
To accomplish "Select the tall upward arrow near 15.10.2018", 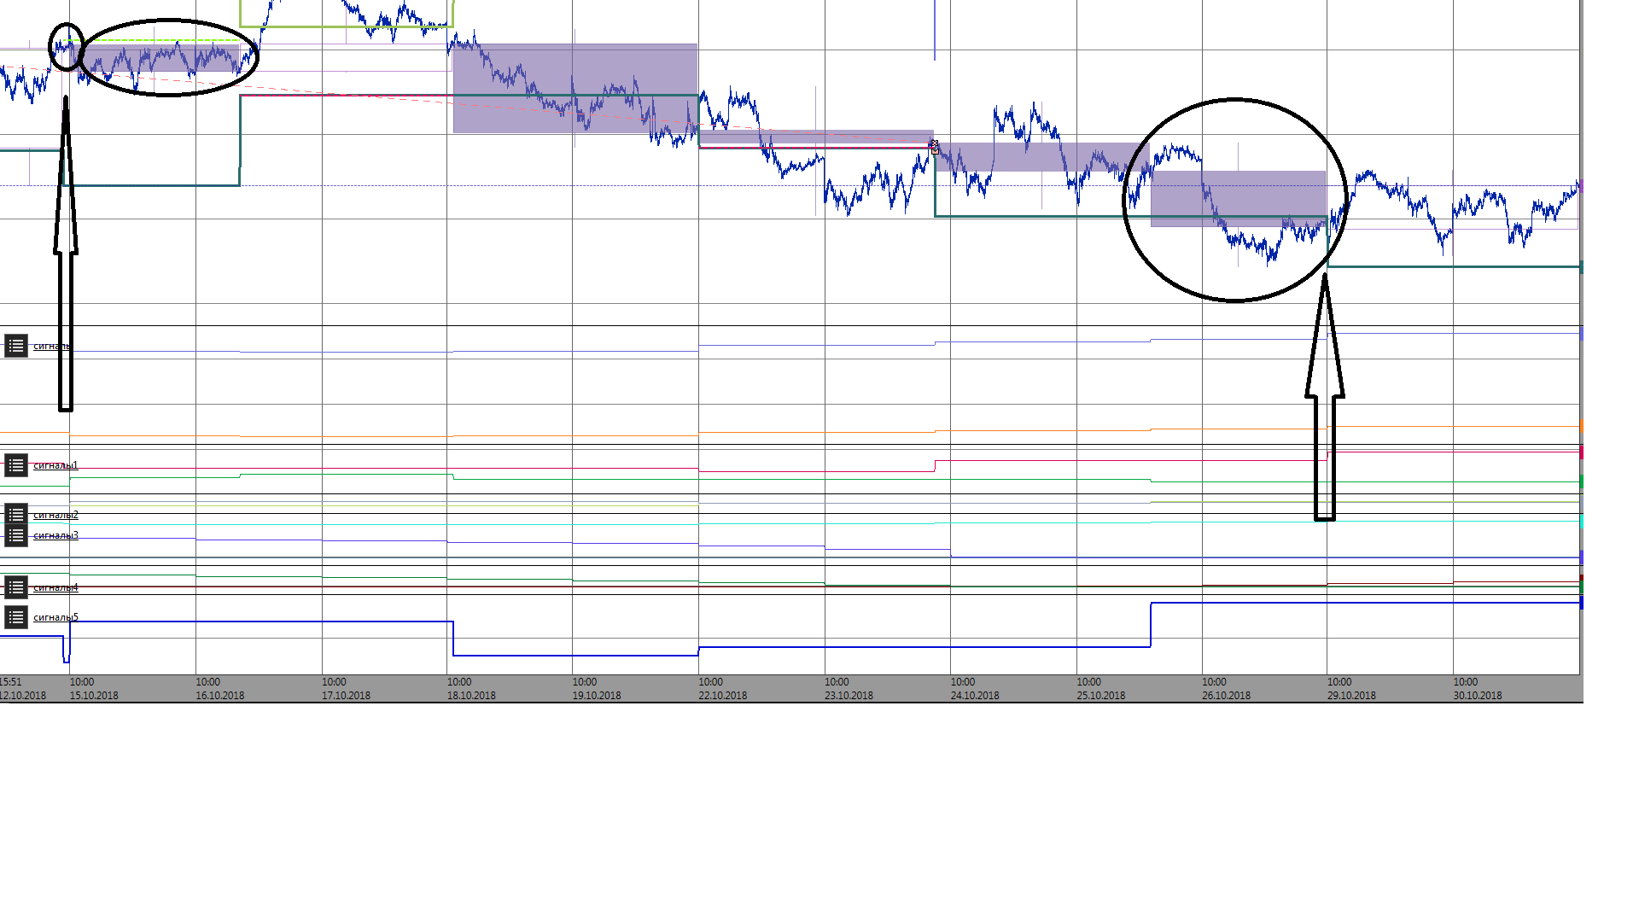I will coord(66,256).
